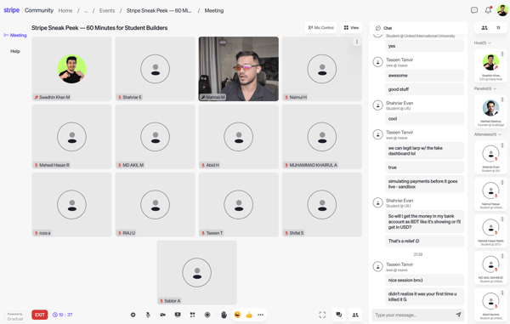Raise hand using the hand icon
510x324 pixels.
(x=224, y=315)
